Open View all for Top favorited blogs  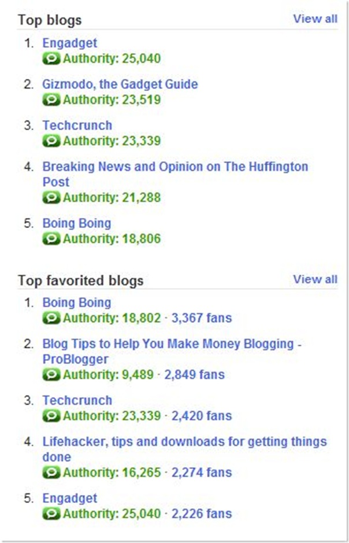click(x=315, y=279)
